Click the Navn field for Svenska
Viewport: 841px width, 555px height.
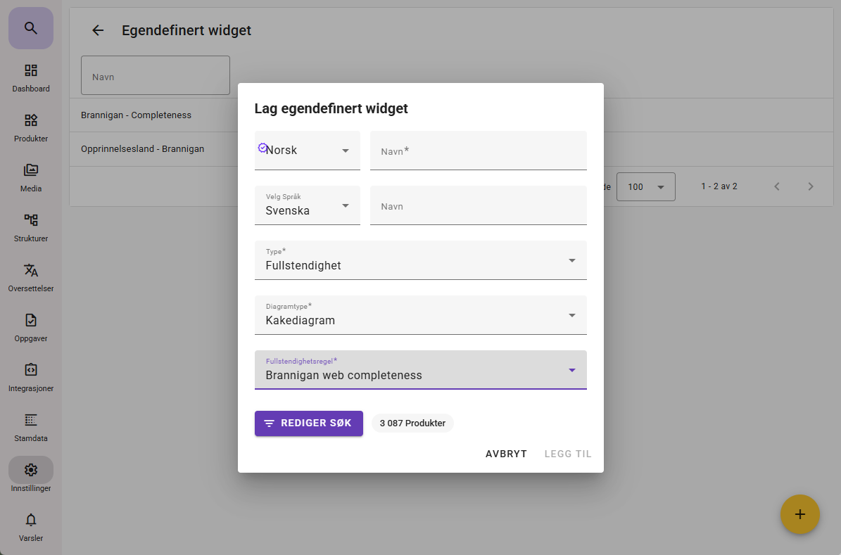point(479,206)
